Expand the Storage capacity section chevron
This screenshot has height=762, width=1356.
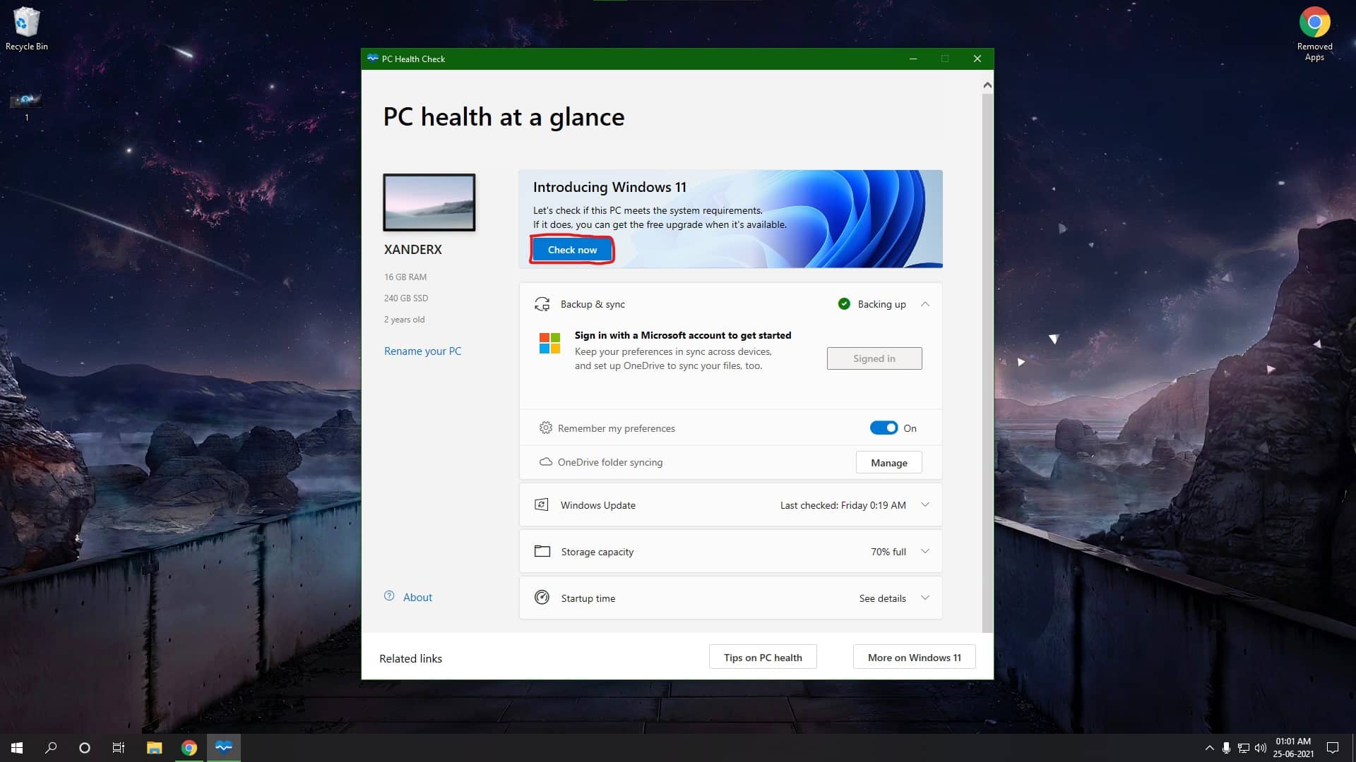(925, 552)
